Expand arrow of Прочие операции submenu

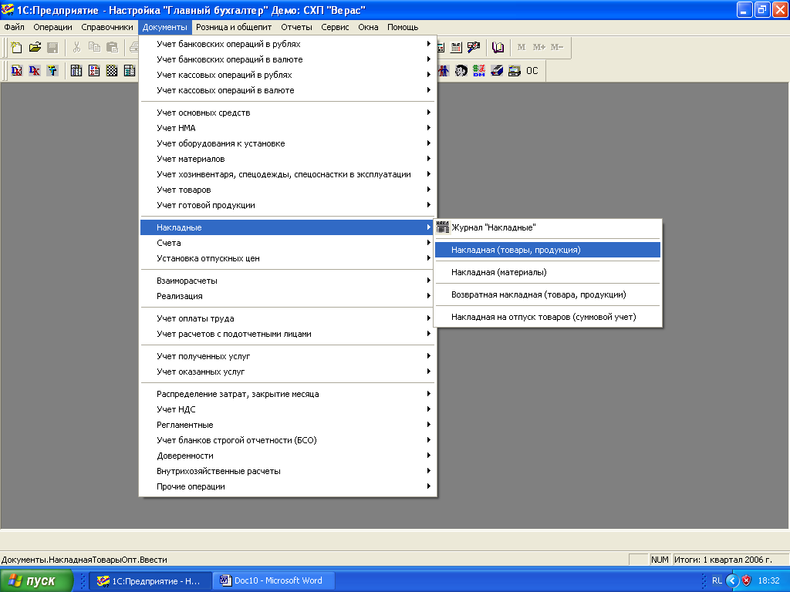(429, 486)
